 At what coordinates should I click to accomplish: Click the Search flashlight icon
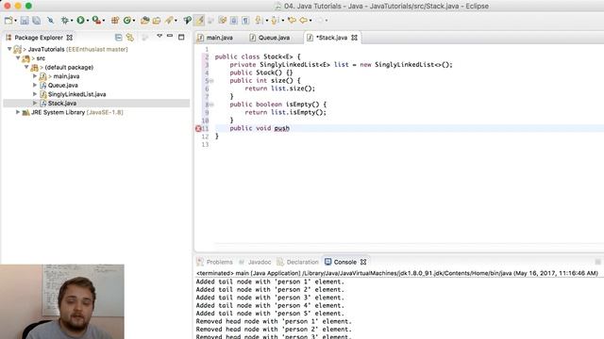[169, 20]
